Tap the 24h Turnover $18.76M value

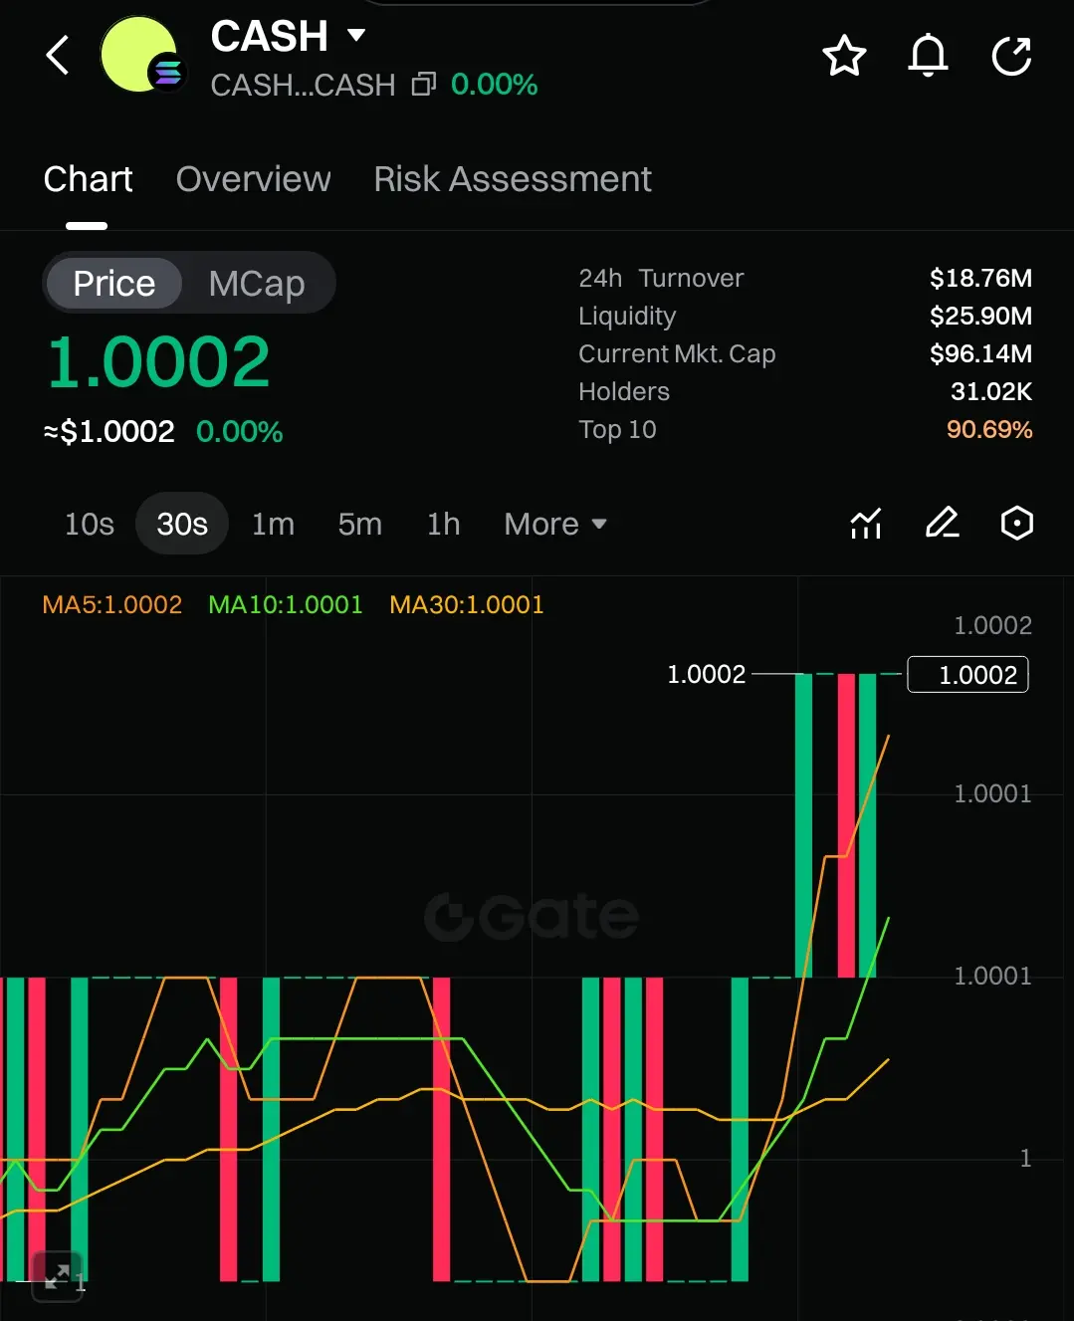980,278
